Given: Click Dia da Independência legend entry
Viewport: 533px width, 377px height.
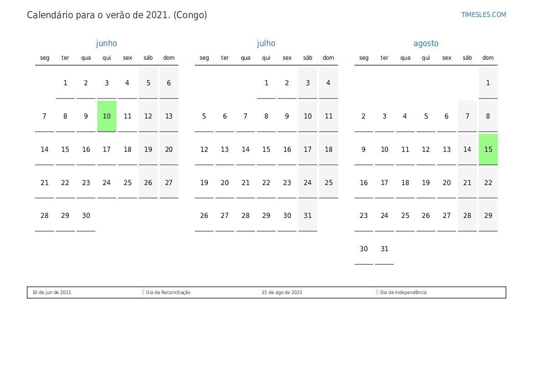Looking at the screenshot, I should (x=403, y=293).
